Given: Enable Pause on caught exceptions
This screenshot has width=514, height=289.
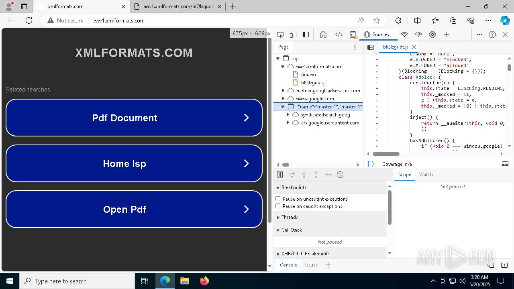Looking at the screenshot, I should click(278, 206).
